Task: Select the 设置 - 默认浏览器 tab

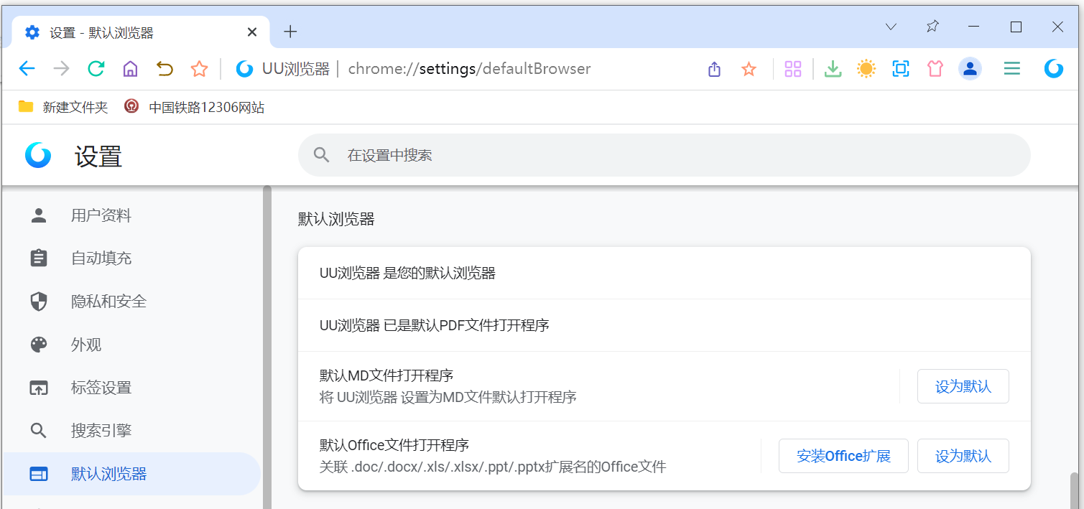Action: tap(142, 32)
